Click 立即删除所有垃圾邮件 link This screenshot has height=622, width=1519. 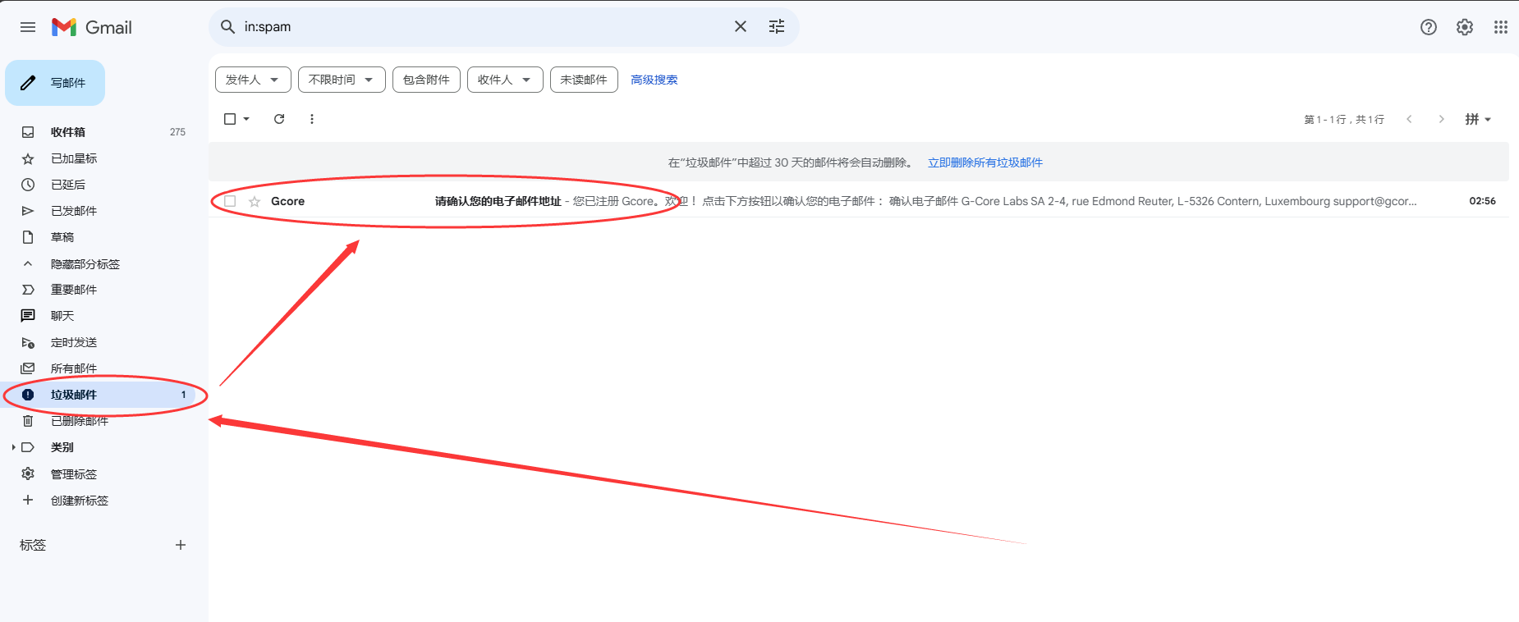[984, 162]
